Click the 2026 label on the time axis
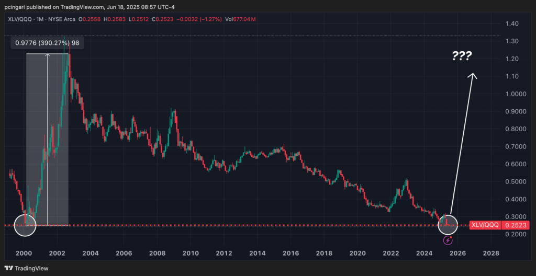536x276 pixels. click(x=457, y=254)
